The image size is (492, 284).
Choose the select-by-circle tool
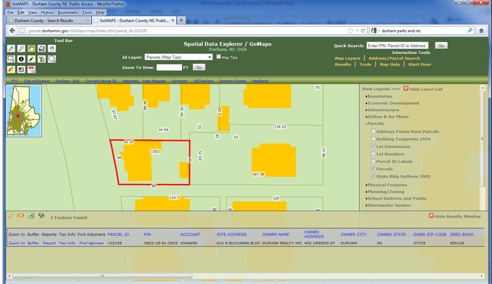(52, 59)
